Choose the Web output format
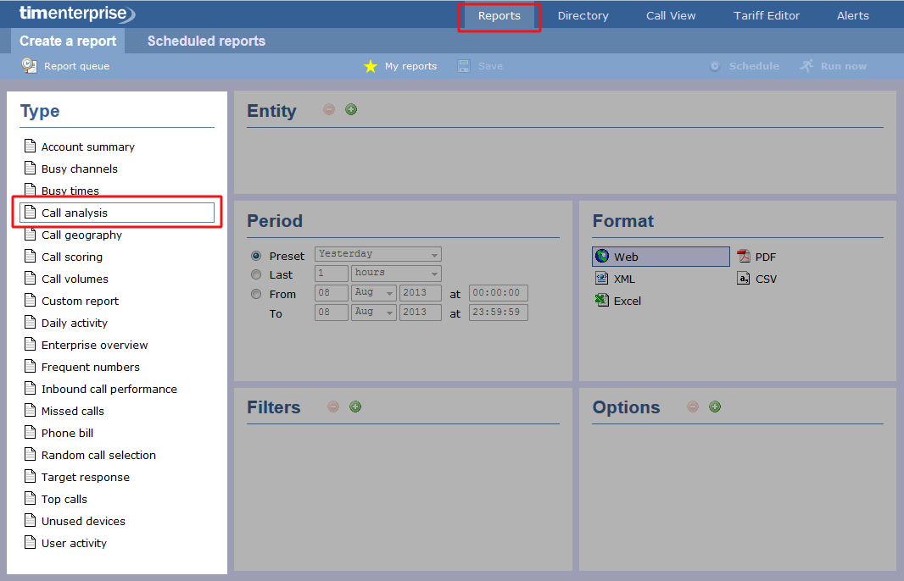Viewport: 904px width, 581px height. click(660, 256)
